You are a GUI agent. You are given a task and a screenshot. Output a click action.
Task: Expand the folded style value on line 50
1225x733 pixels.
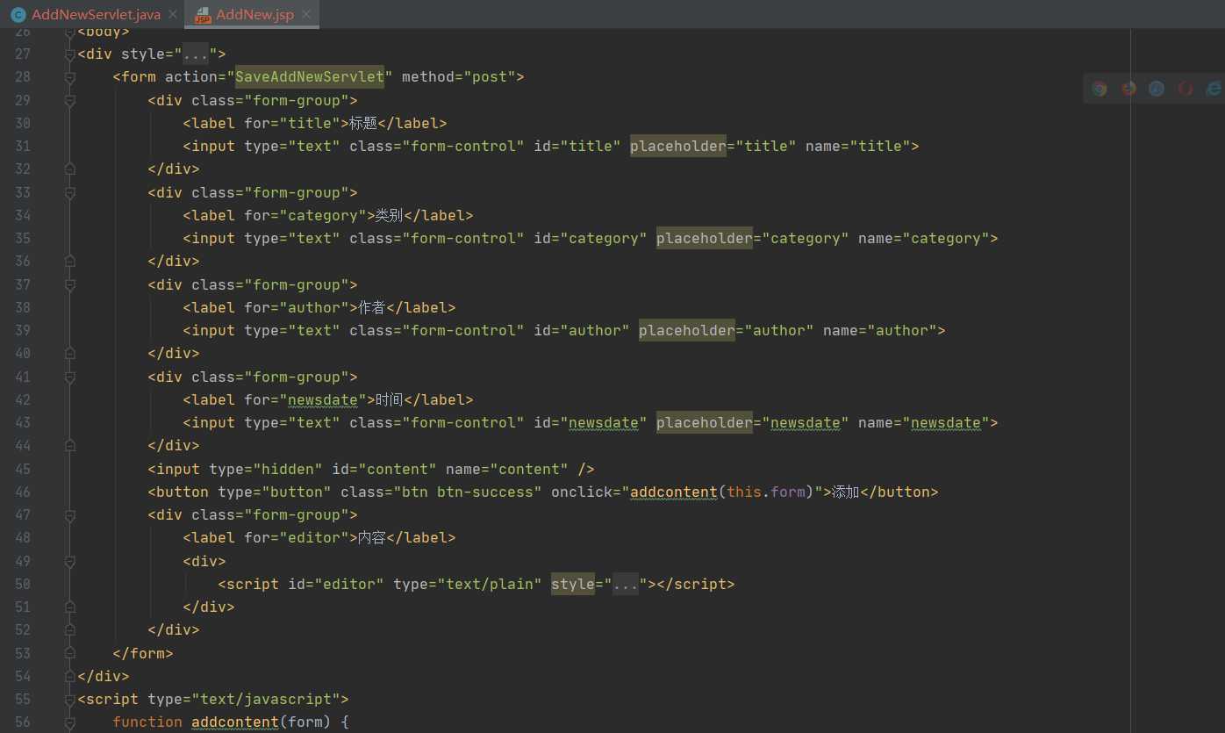pyautogui.click(x=626, y=584)
